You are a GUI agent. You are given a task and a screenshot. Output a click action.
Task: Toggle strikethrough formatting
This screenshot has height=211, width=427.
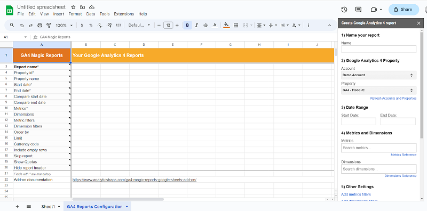(205, 25)
